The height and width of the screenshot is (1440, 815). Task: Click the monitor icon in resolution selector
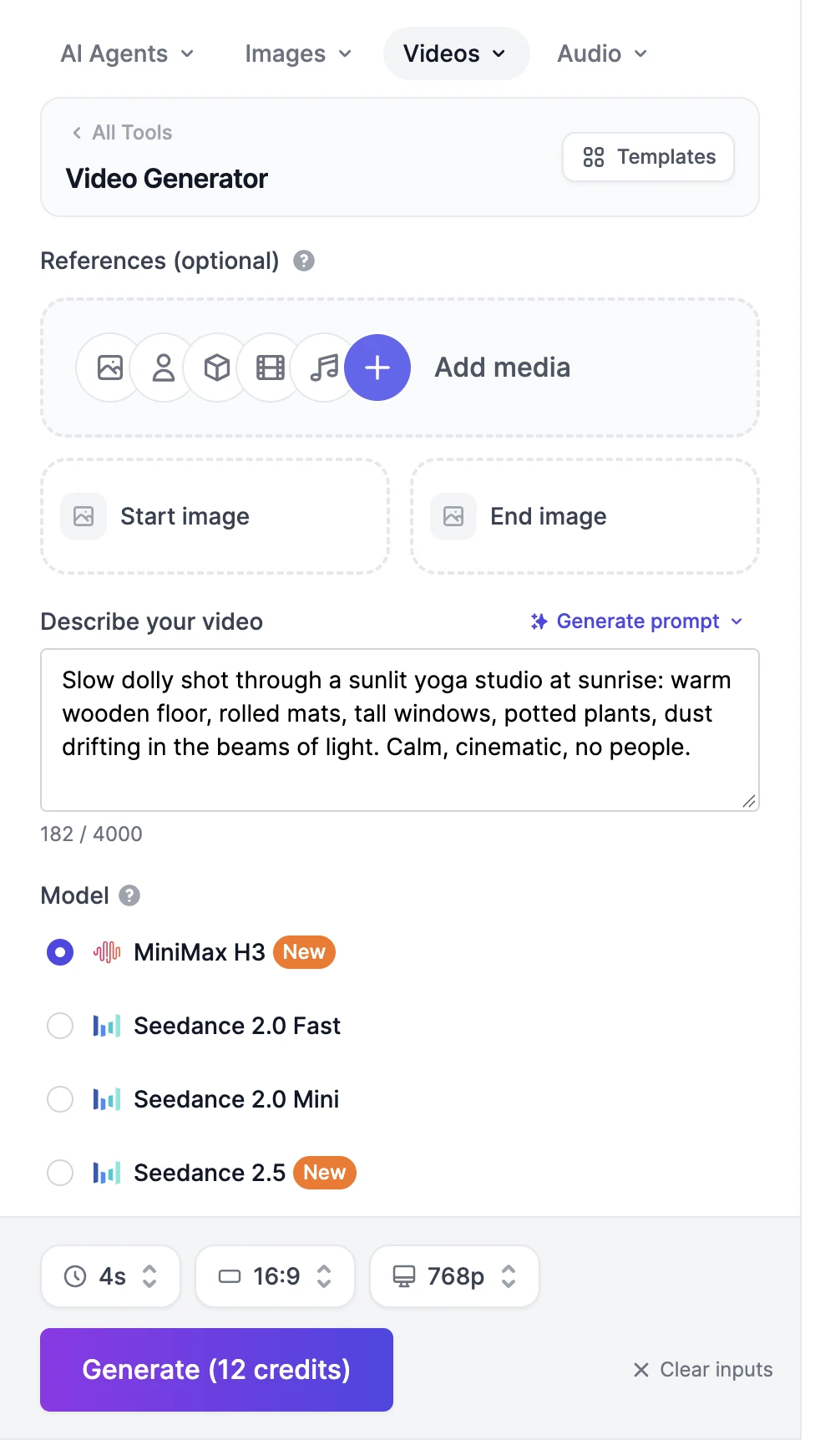point(404,1276)
